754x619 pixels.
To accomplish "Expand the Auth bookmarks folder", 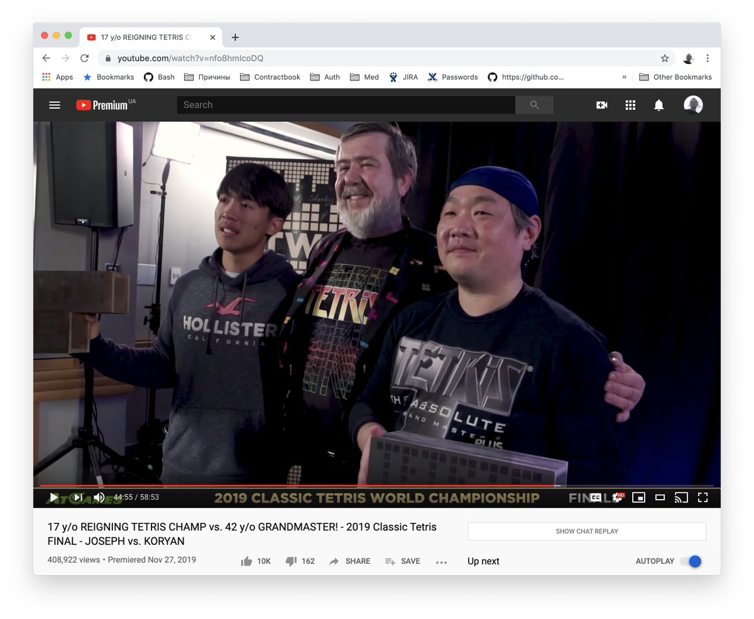I will [325, 77].
